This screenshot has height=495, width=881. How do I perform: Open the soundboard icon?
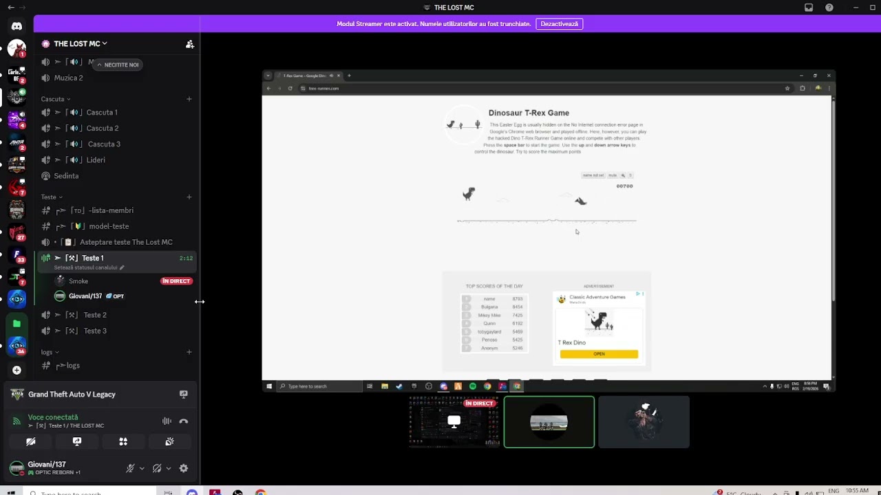pyautogui.click(x=169, y=441)
